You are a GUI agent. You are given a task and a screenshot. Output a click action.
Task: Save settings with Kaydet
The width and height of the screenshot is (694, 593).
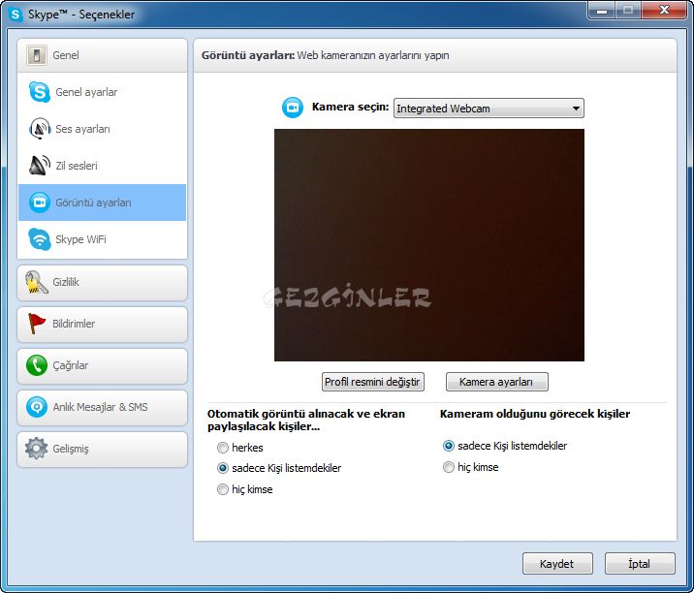click(x=557, y=563)
